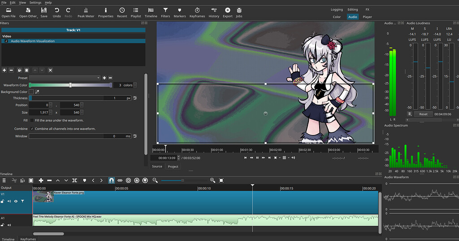Zoom timeline to fit
Screen dimensions: 459x241
click(221, 181)
